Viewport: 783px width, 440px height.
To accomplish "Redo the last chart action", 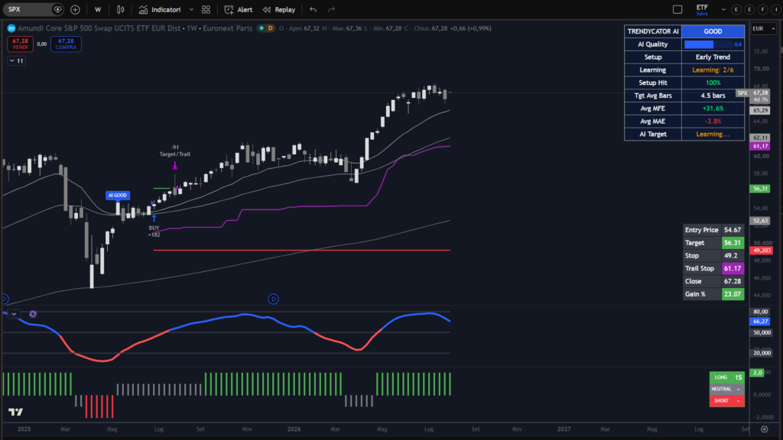I will click(x=331, y=9).
